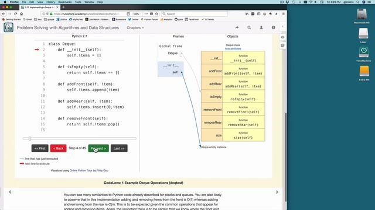The height and width of the screenshot is (210, 375).
Task: Click the hide attributes link
Action: point(233,48)
